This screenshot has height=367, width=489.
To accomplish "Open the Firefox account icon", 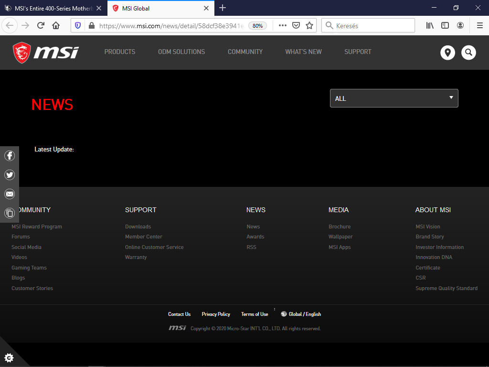I will (460, 25).
